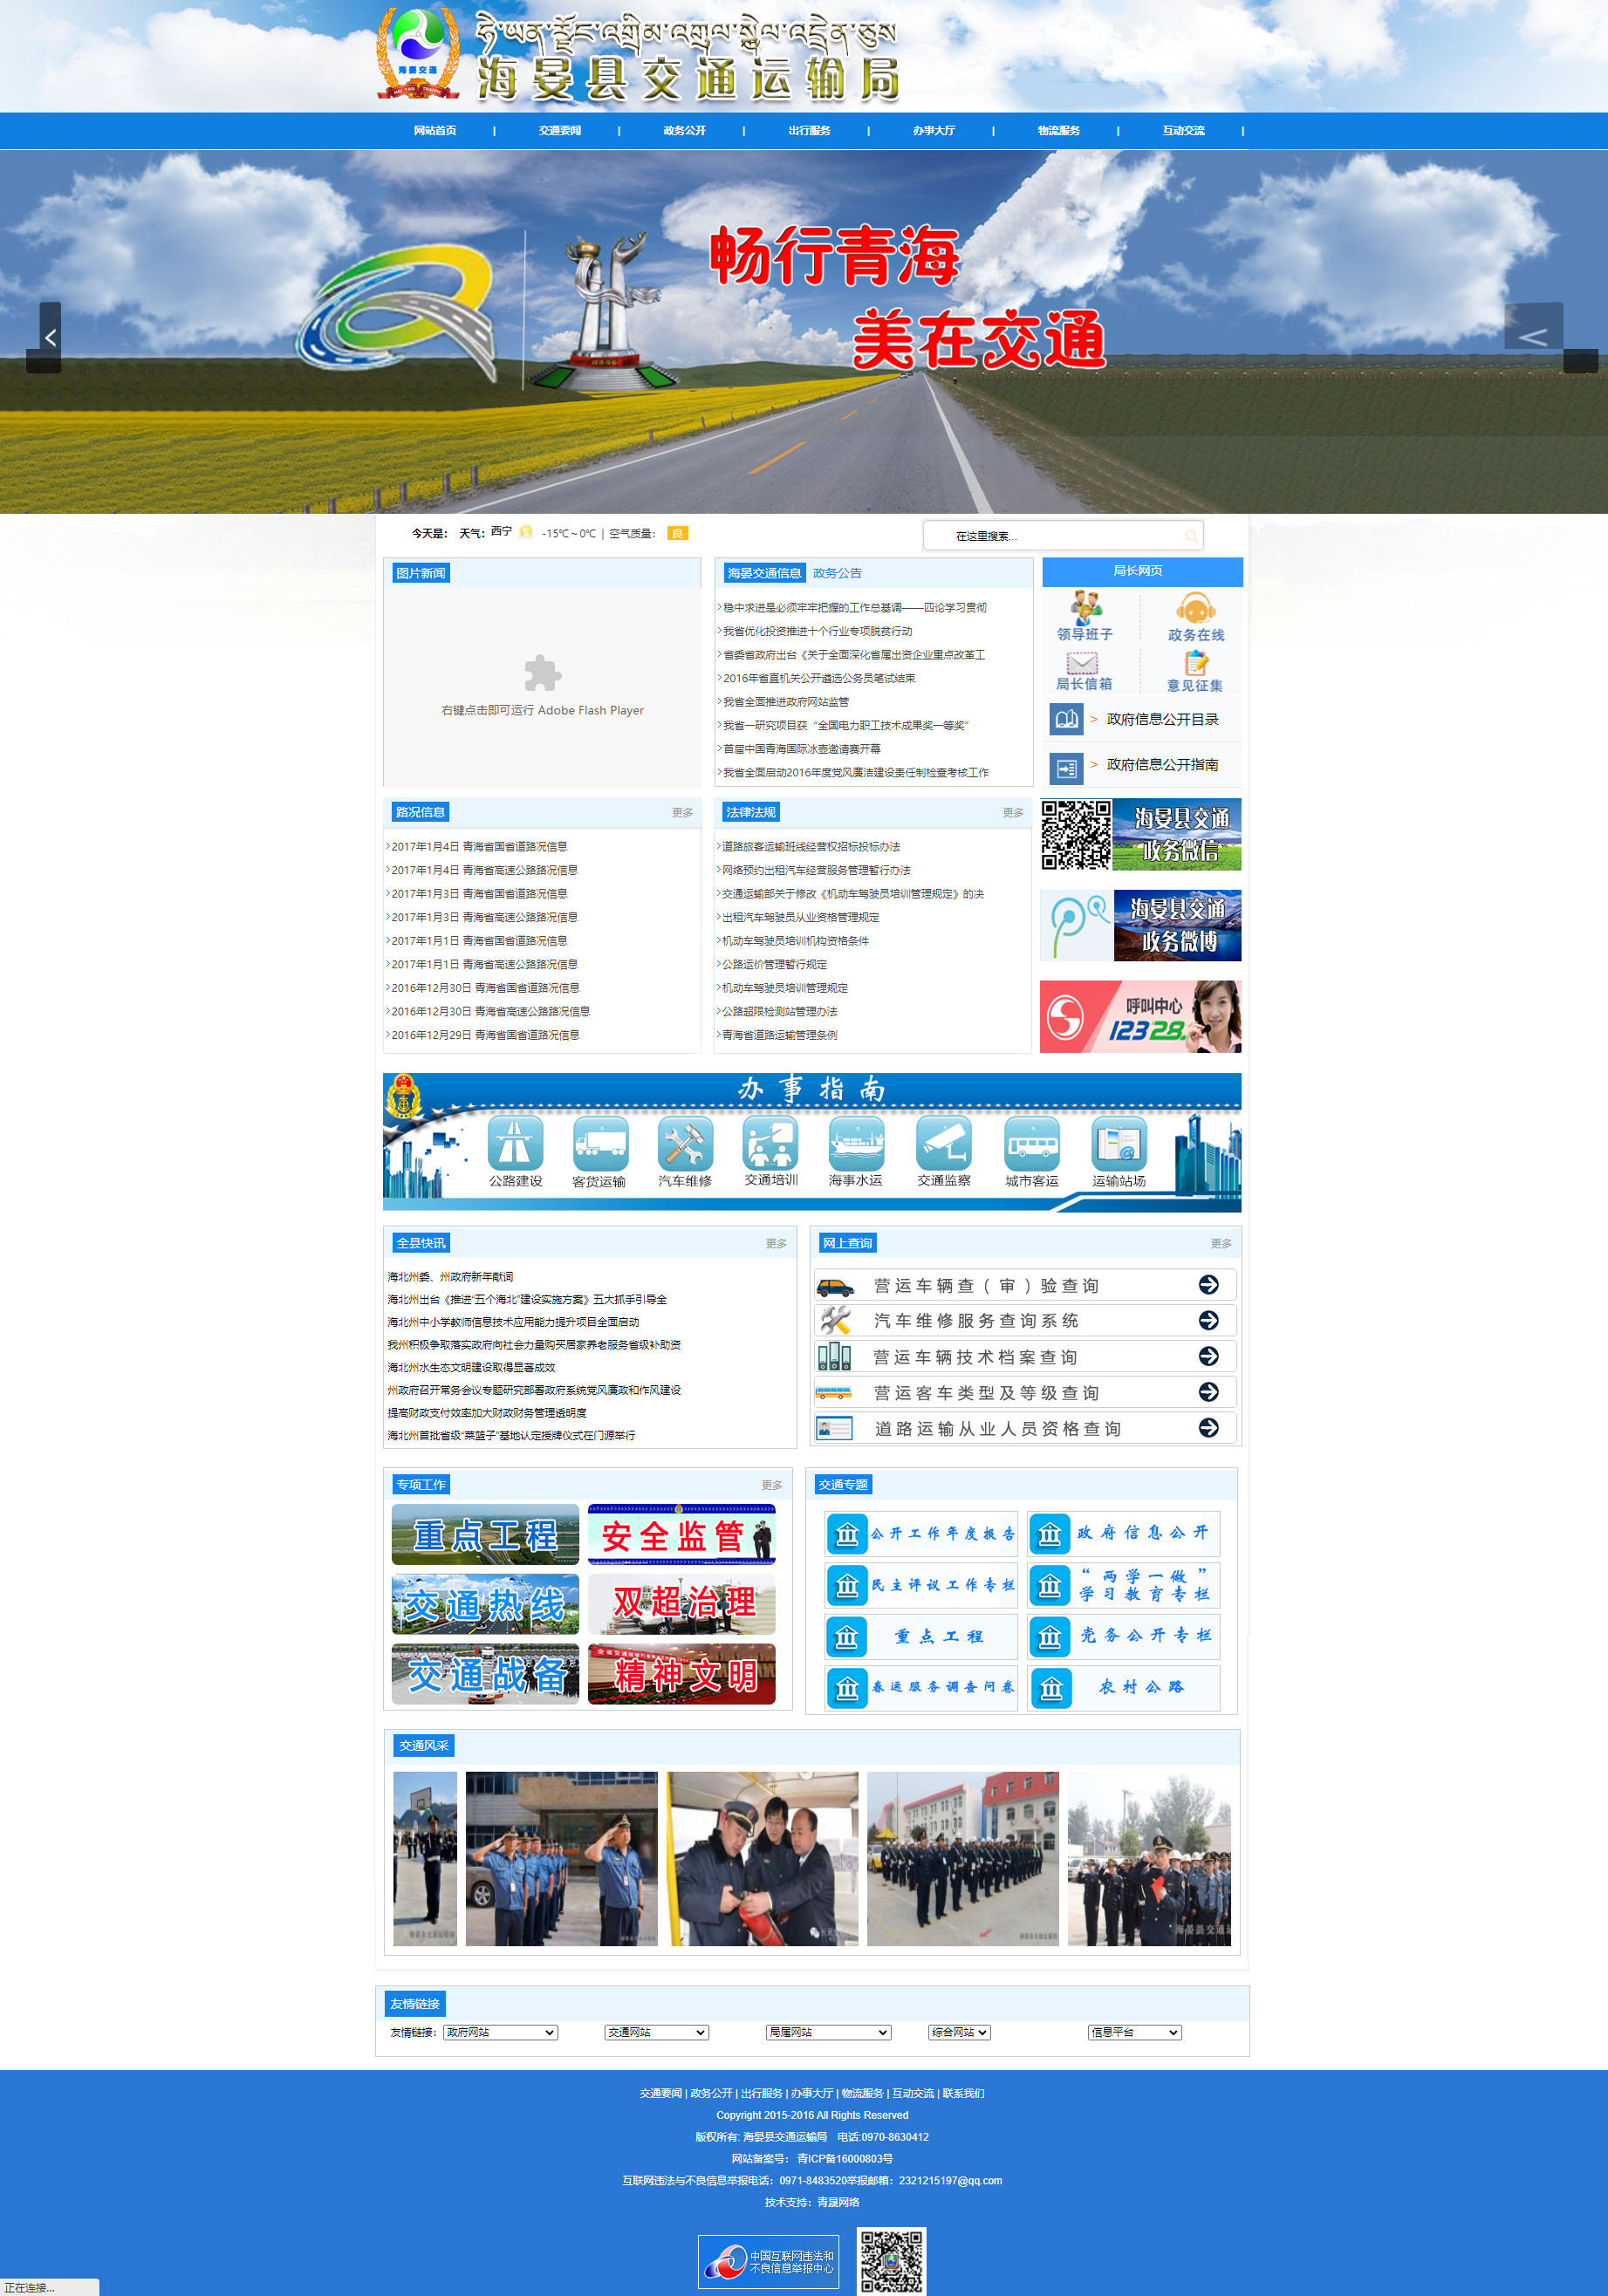Image resolution: width=1608 pixels, height=2296 pixels.
Task: Expand the 政府网站 links dropdown
Action: [500, 2032]
